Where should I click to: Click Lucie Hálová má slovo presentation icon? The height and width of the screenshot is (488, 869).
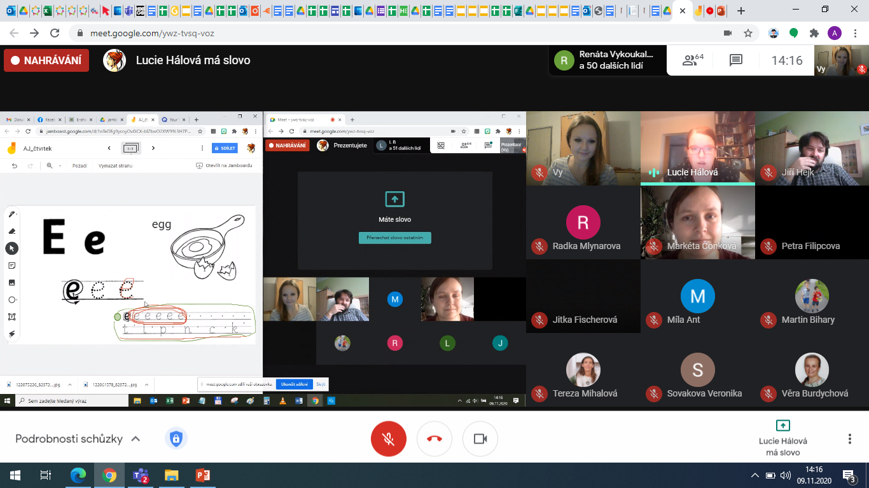click(x=782, y=426)
